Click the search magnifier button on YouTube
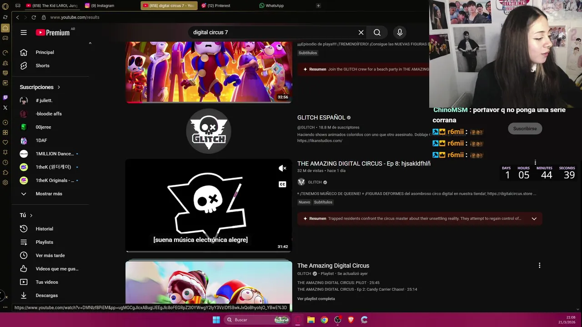Image resolution: width=582 pixels, height=327 pixels. click(x=377, y=32)
